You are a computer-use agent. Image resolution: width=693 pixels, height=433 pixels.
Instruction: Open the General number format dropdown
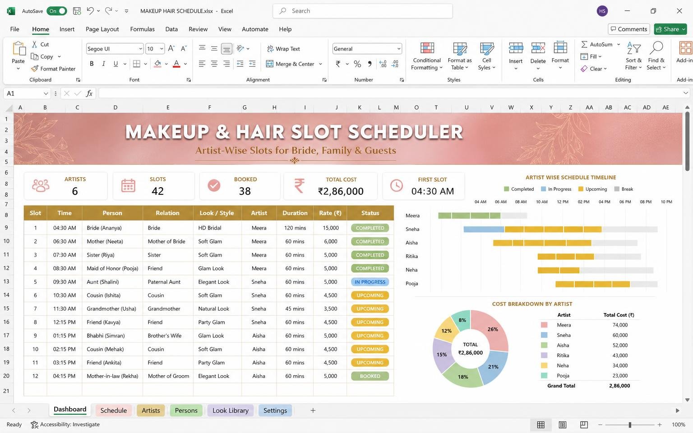pyautogui.click(x=399, y=49)
